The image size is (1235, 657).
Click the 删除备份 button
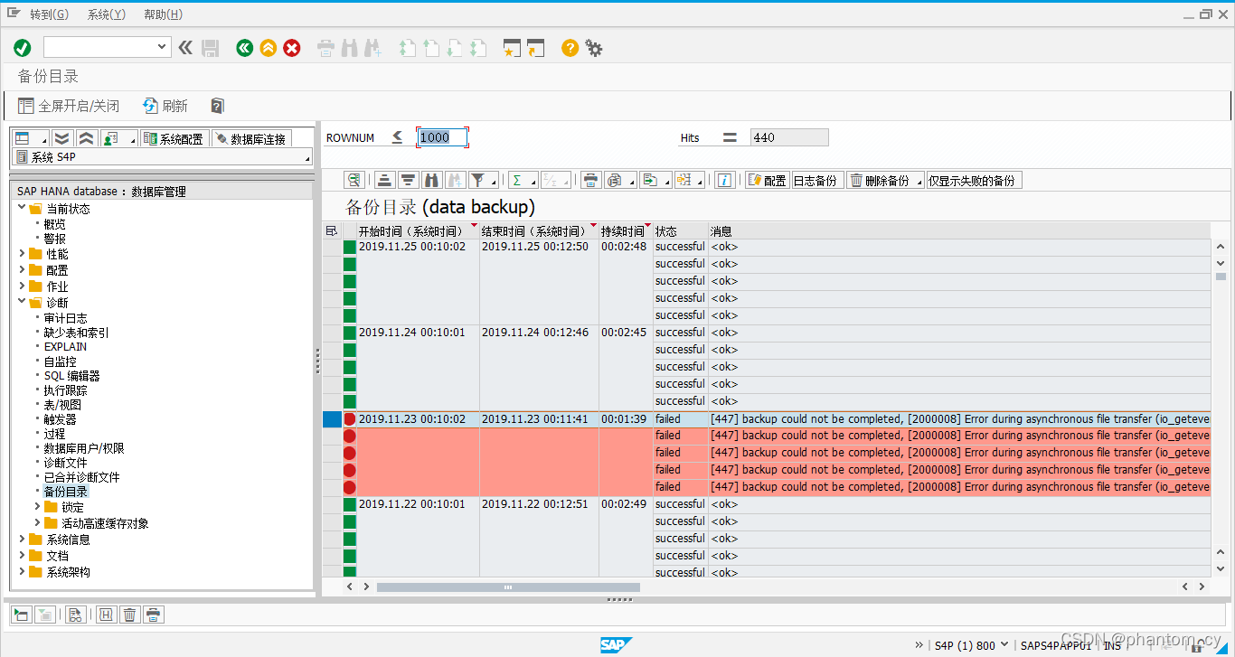coord(881,180)
